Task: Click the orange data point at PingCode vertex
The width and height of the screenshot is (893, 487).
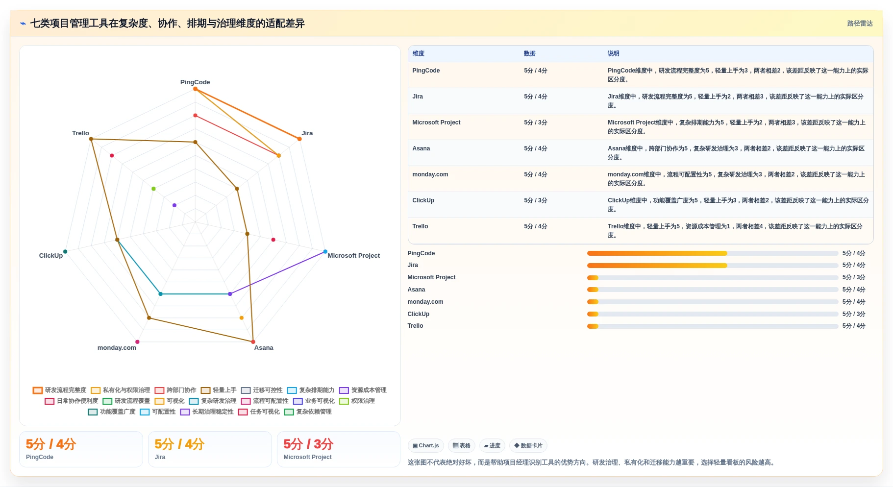Action: [195, 89]
